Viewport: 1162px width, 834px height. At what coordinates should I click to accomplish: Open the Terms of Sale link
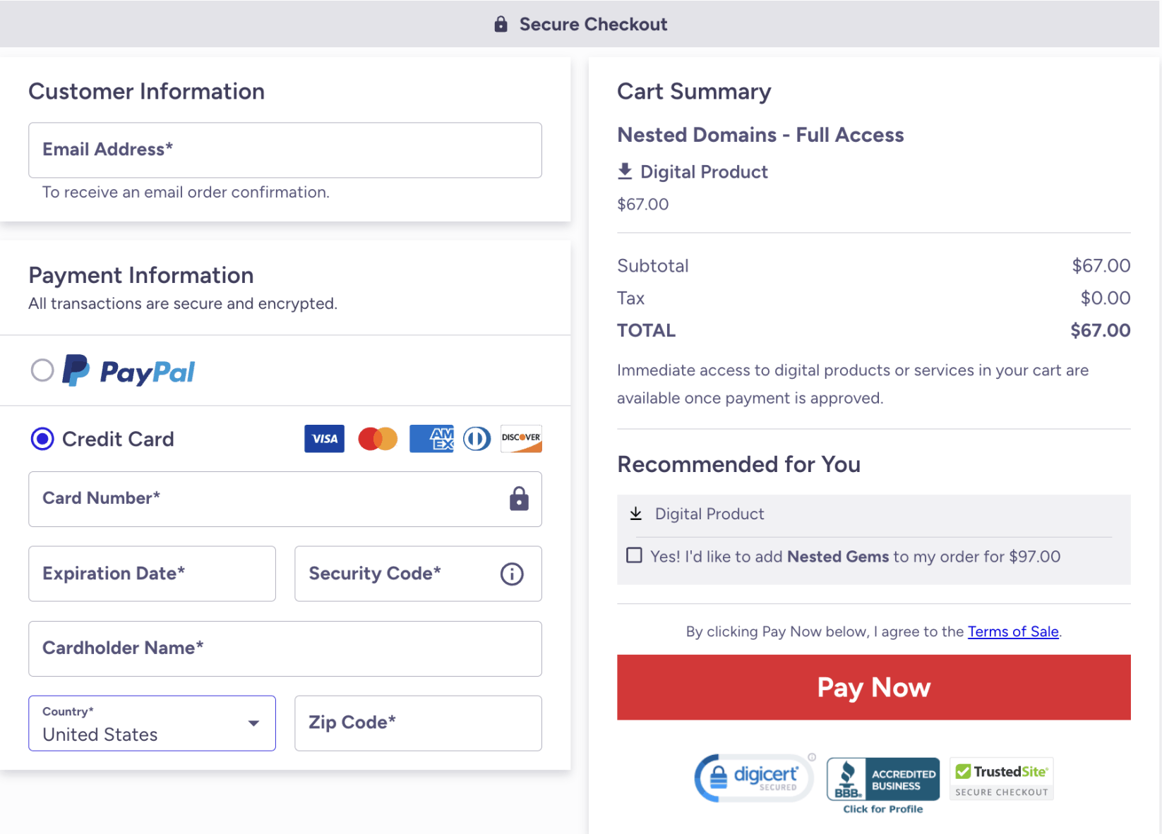[1013, 631]
